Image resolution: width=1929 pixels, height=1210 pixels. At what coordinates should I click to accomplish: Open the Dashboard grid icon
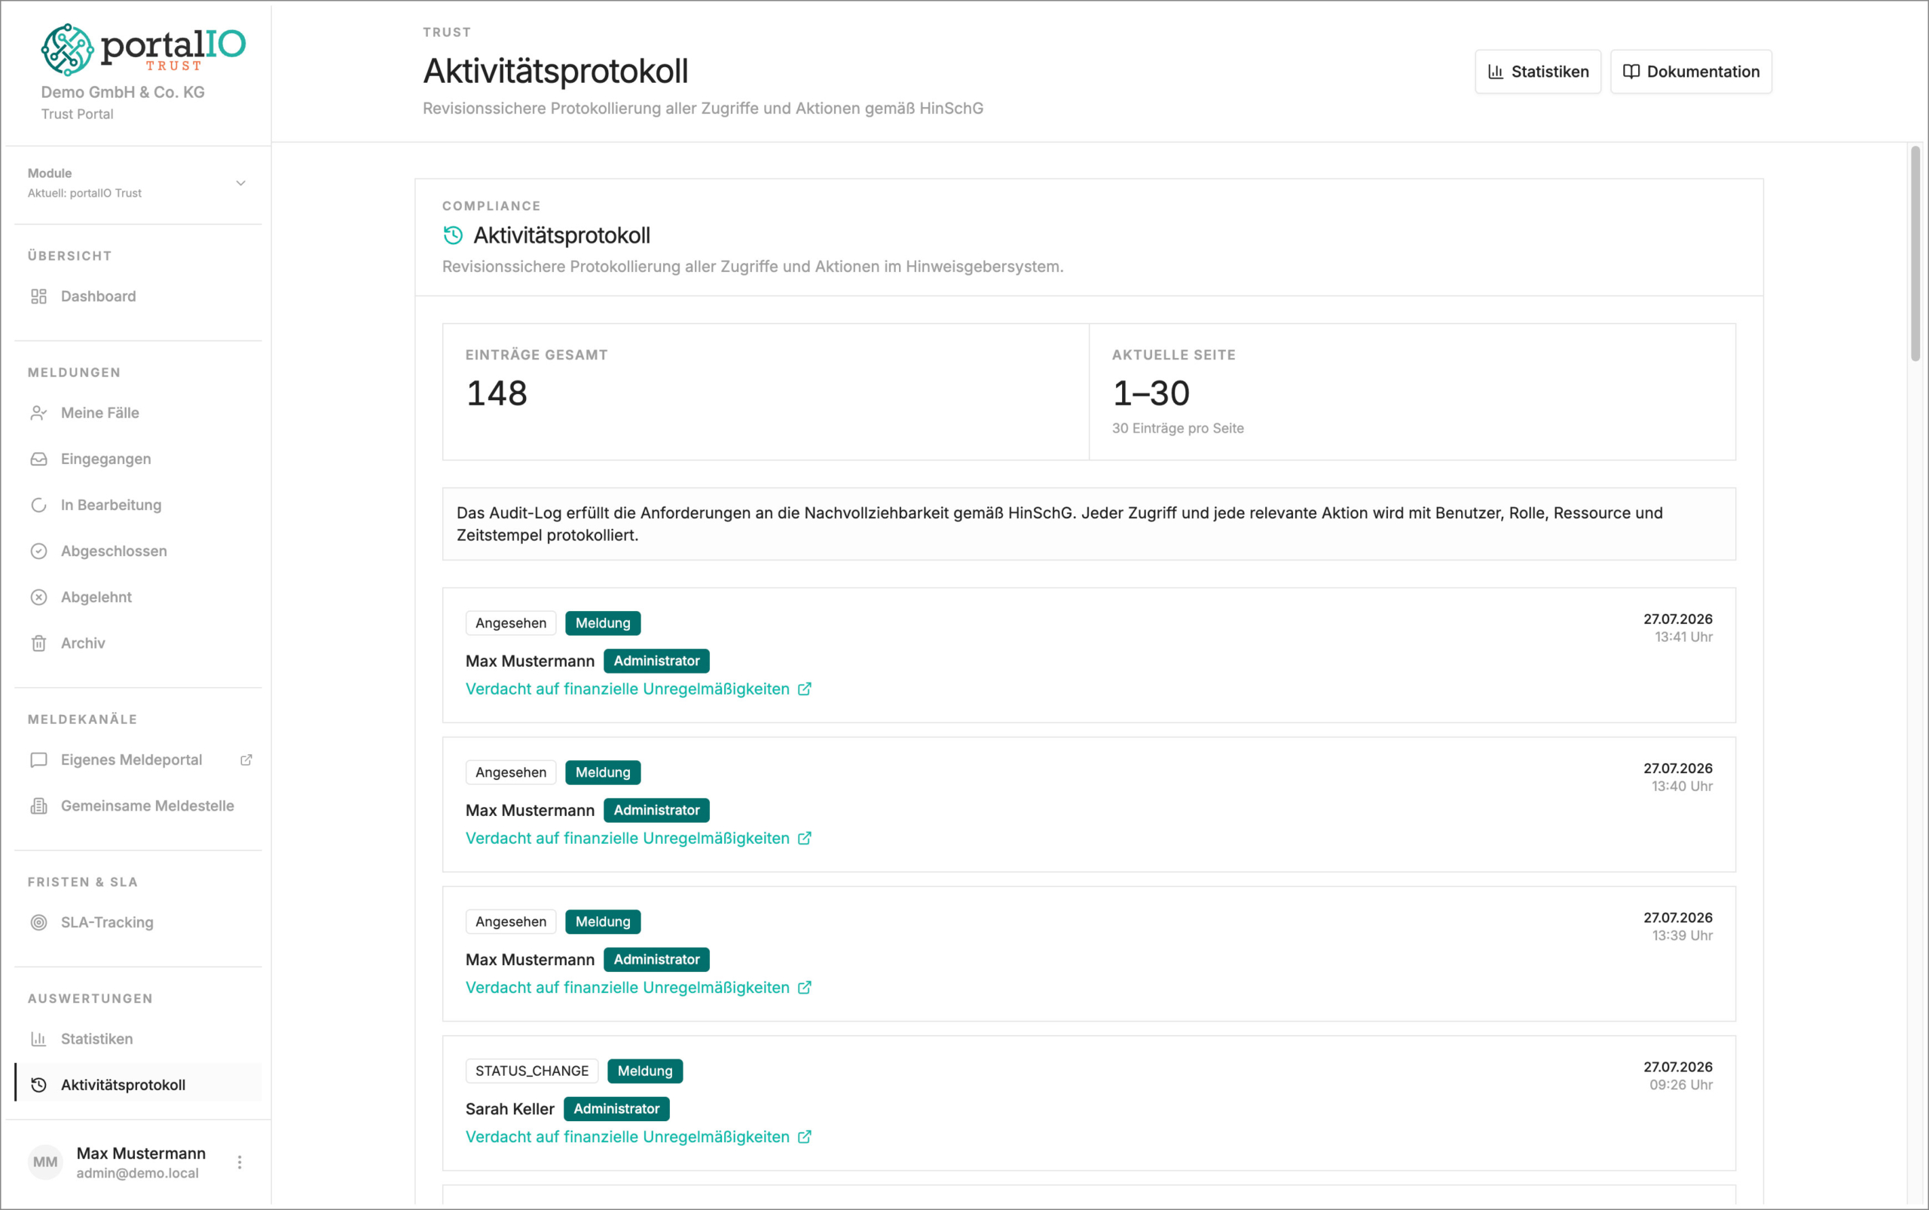tap(38, 296)
